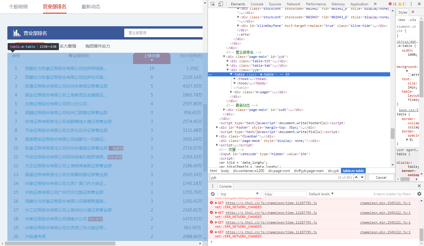The height and width of the screenshot is (246, 424).
Task: Click the yellow warning count indicator
Action: [401, 4]
